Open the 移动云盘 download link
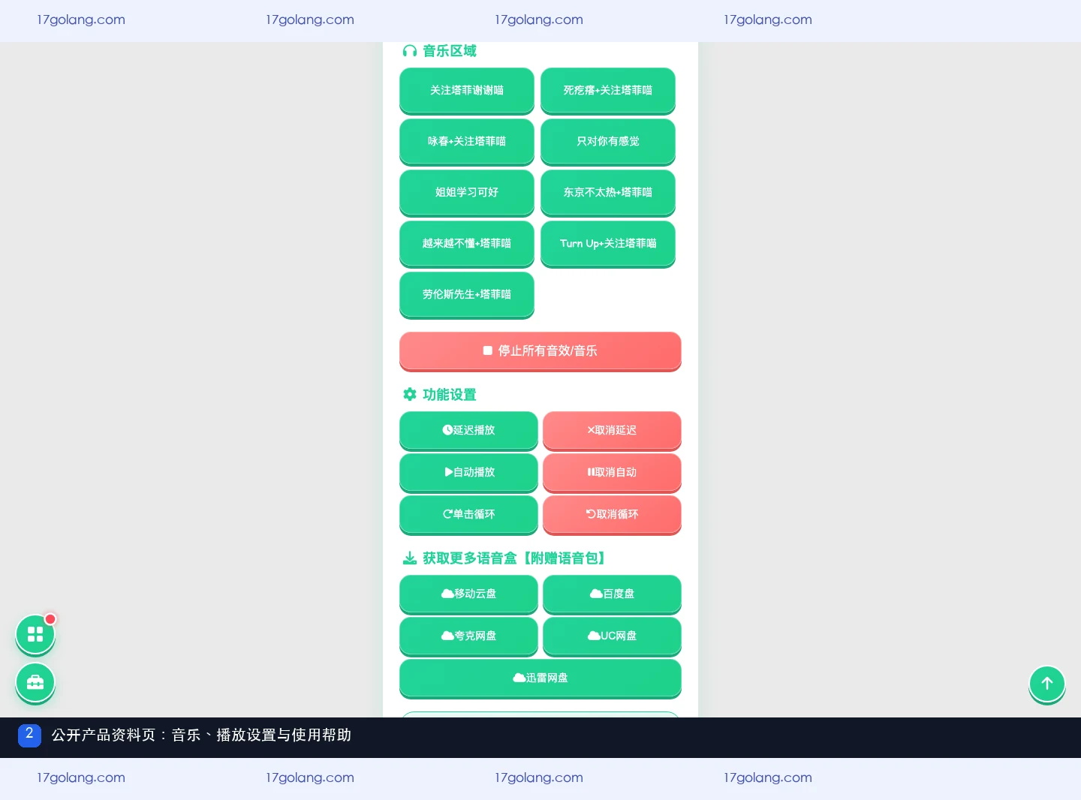The width and height of the screenshot is (1081, 800). [x=468, y=594]
